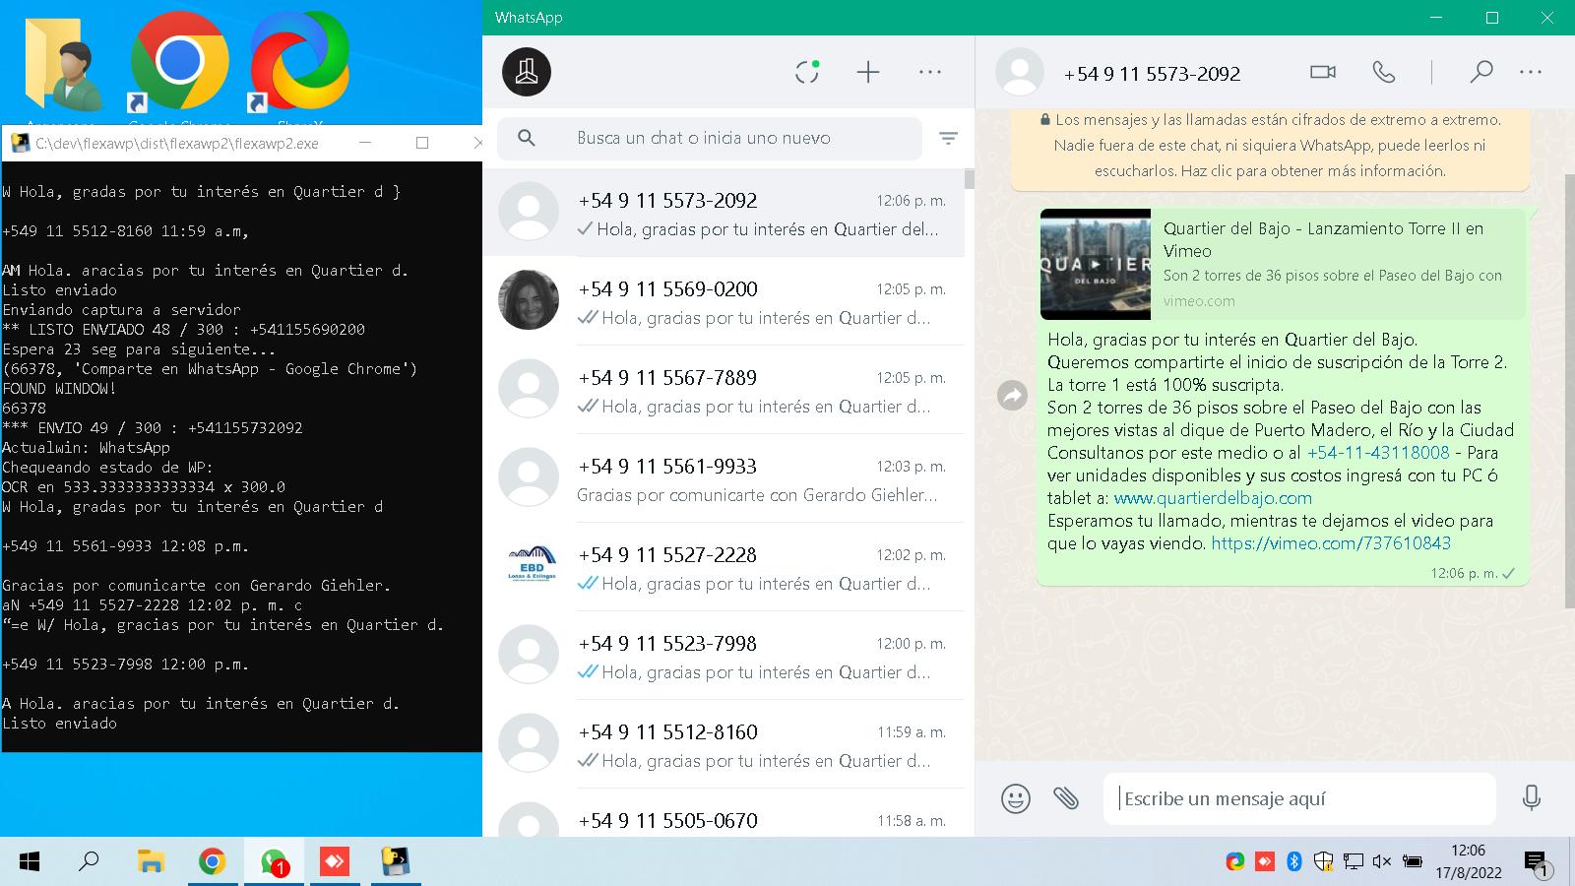Click the photo avatar of 5569-0200 contact

coord(529,299)
